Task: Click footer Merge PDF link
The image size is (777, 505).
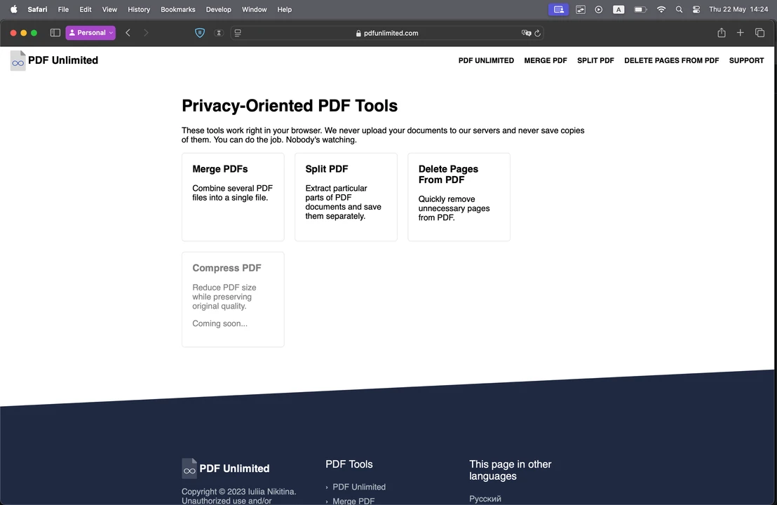Action: (x=353, y=501)
